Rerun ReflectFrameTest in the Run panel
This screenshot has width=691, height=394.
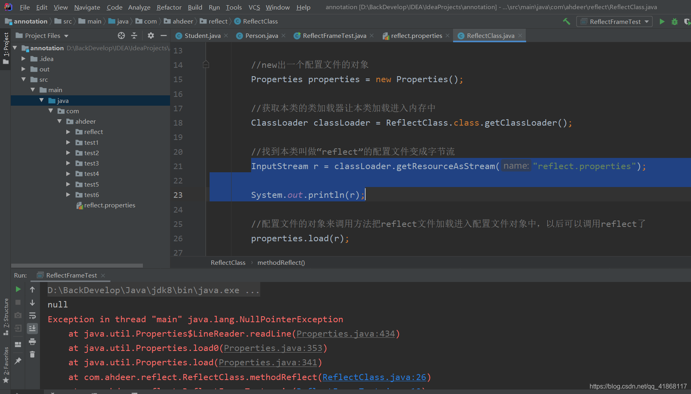coord(18,289)
